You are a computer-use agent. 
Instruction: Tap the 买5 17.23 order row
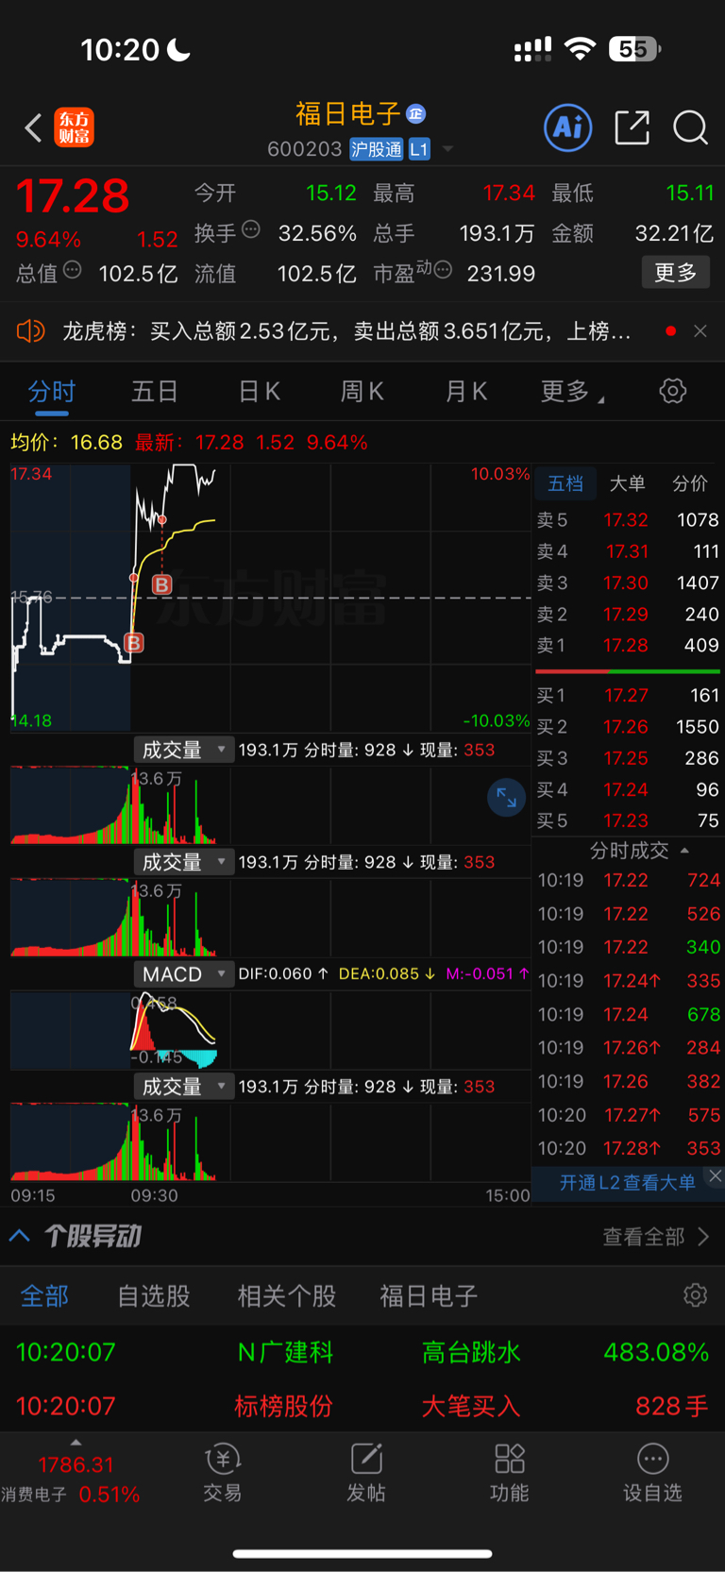tap(628, 821)
